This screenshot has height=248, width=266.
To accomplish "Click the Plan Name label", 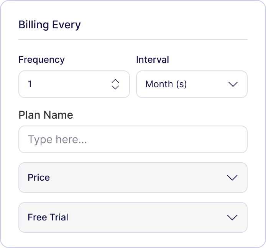I will click(46, 115).
